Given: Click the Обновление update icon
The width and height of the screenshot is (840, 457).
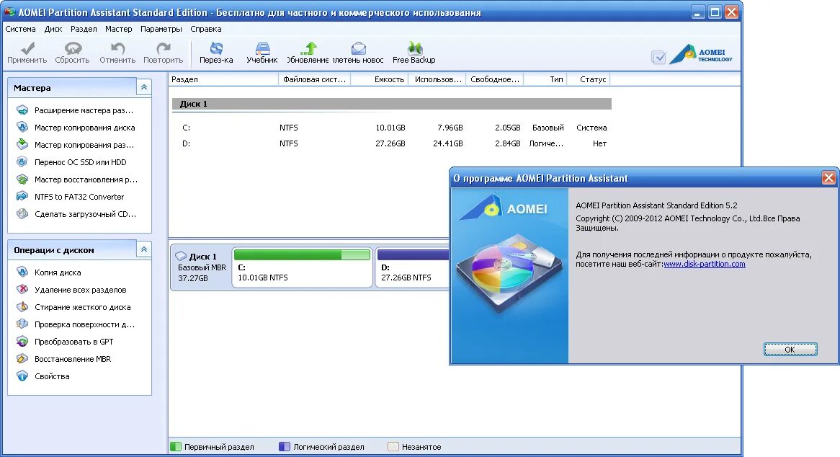Looking at the screenshot, I should tap(308, 49).
